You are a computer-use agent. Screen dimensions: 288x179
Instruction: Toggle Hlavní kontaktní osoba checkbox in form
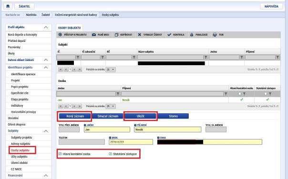coord(60,154)
